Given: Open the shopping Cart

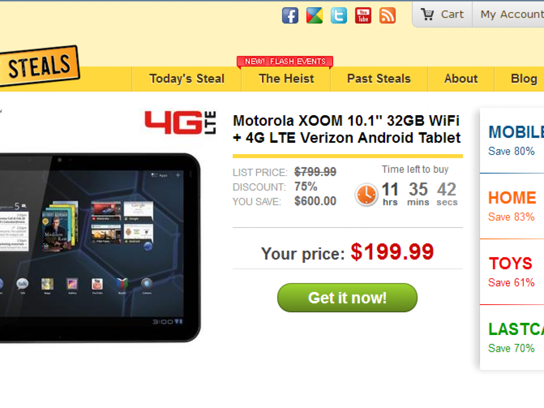Looking at the screenshot, I should pos(442,15).
